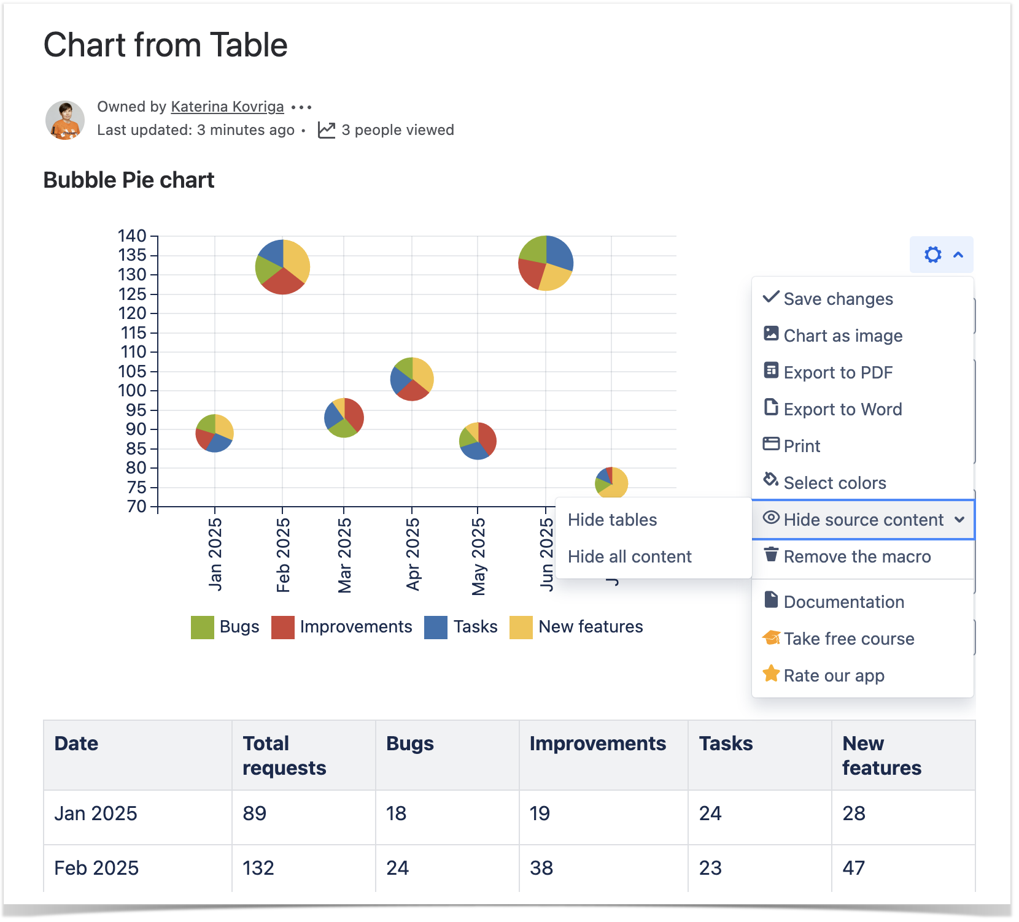
Task: Click the trash icon for Remove the macro
Action: pyautogui.click(x=771, y=555)
